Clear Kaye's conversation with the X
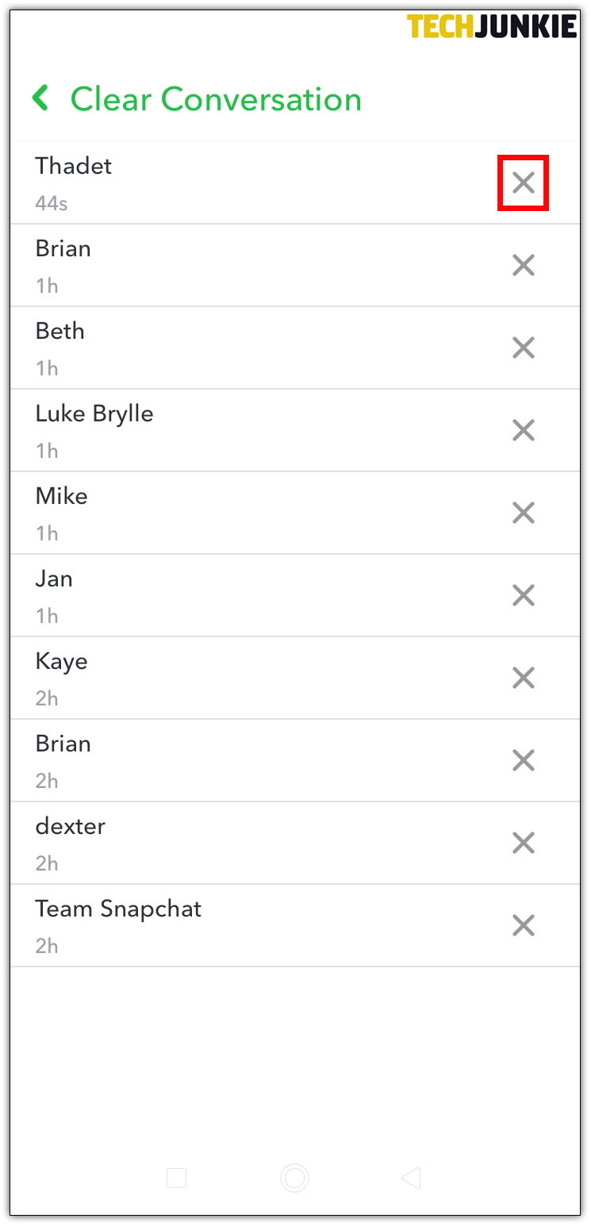The height and width of the screenshot is (1226, 591). tap(523, 678)
